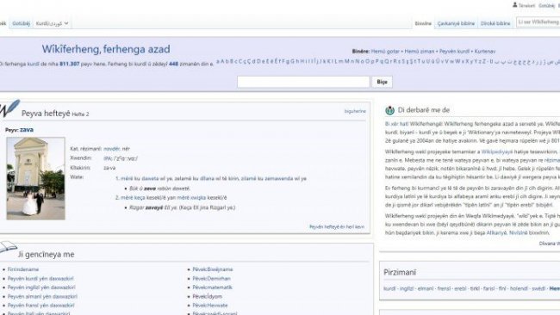Open Peyvên fransî yên daxwazkirî
Screen dimensions: 560x315
coord(41,306)
